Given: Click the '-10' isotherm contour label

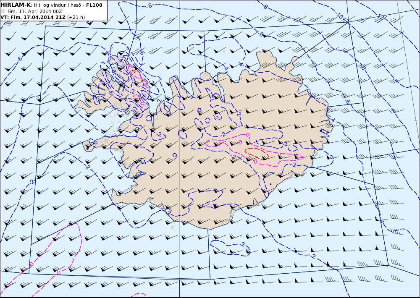Looking at the screenshot, I should coord(339,16).
